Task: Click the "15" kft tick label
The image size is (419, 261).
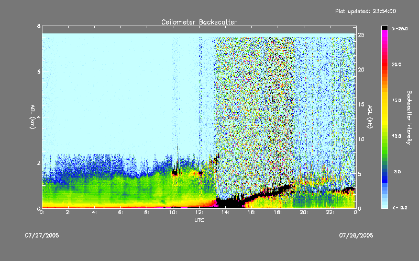Action: (x=361, y=104)
